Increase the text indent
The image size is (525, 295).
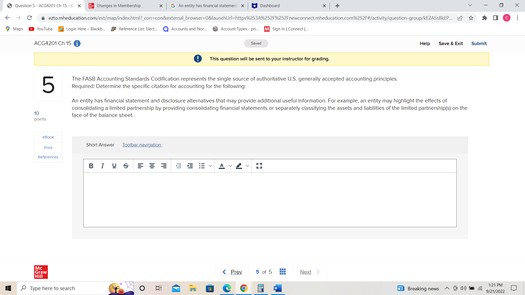coord(190,166)
